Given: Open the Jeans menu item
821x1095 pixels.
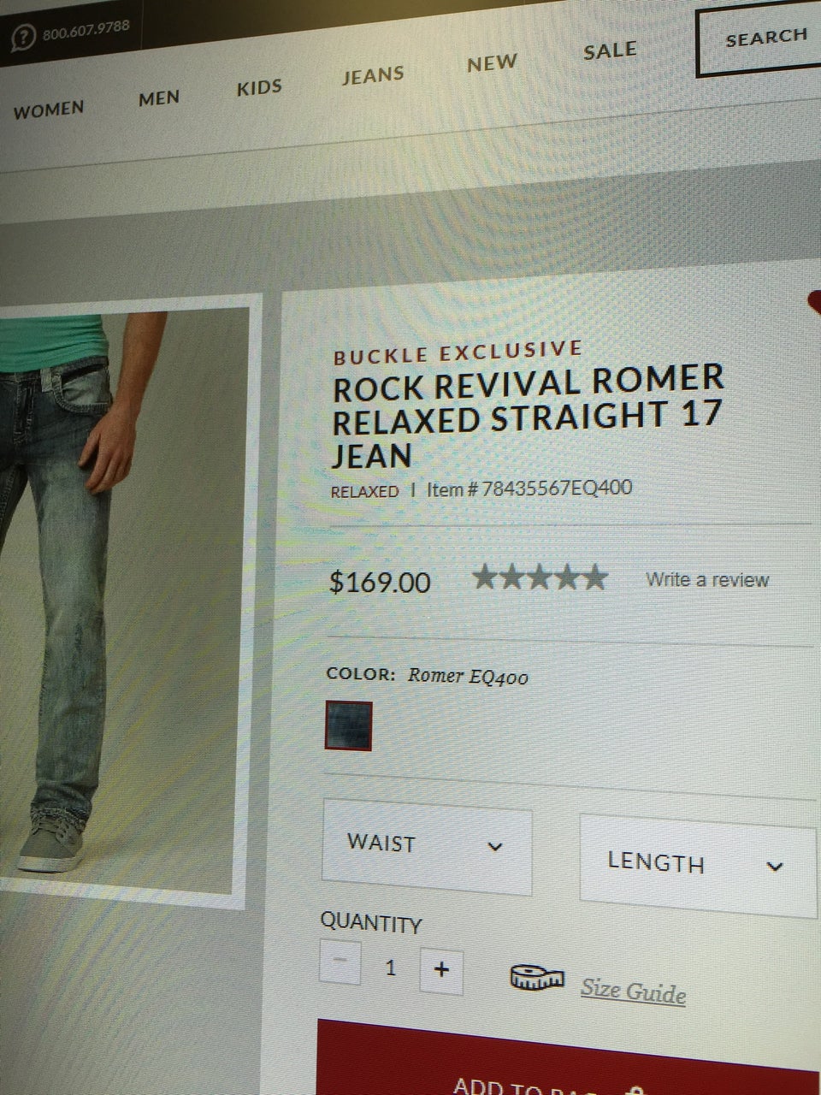Looking at the screenshot, I should 373,75.
